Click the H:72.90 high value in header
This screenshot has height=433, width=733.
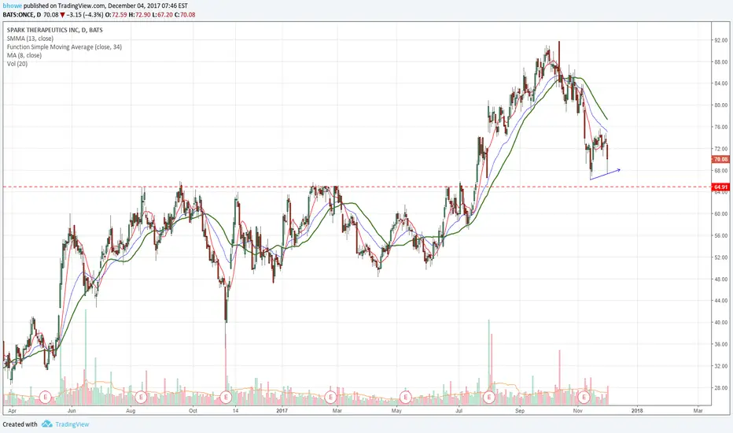click(139, 15)
